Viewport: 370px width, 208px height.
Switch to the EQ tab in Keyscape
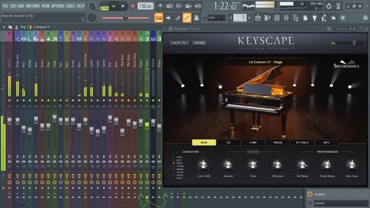[x=228, y=143]
